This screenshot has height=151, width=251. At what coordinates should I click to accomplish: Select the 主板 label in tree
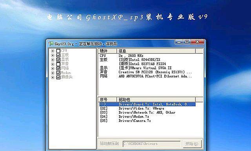(x=65, y=55)
